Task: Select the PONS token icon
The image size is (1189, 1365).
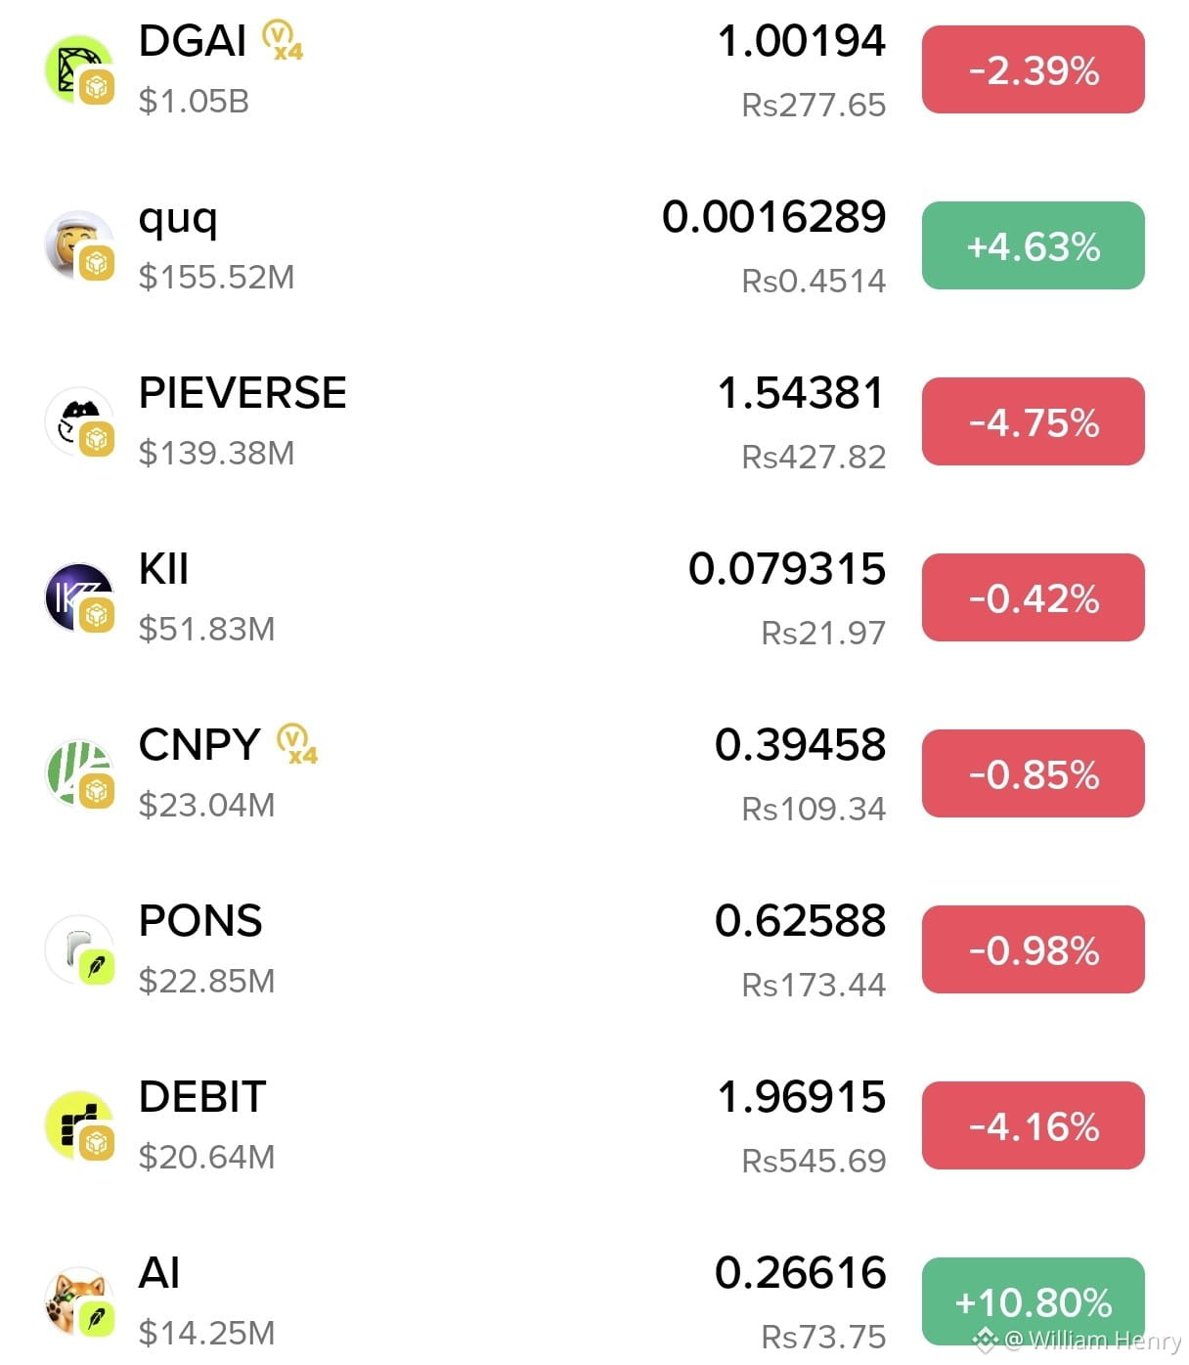Action: (x=79, y=949)
